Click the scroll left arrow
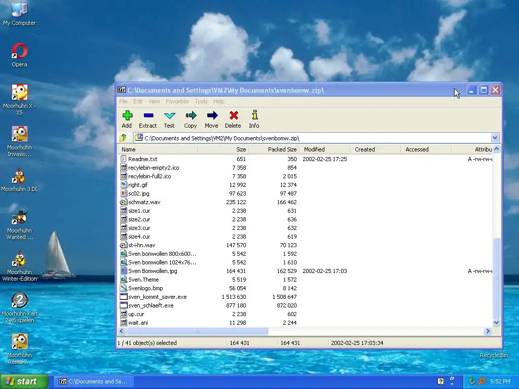This screenshot has height=389, width=519. tap(122, 331)
